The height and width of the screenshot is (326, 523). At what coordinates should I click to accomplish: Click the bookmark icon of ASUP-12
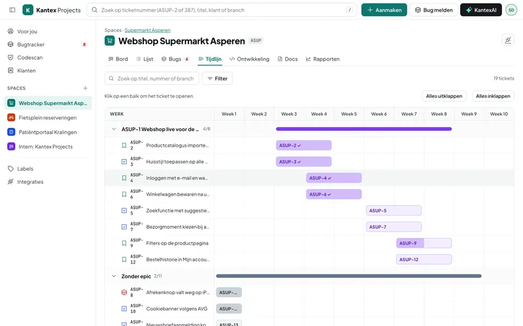[124, 259]
